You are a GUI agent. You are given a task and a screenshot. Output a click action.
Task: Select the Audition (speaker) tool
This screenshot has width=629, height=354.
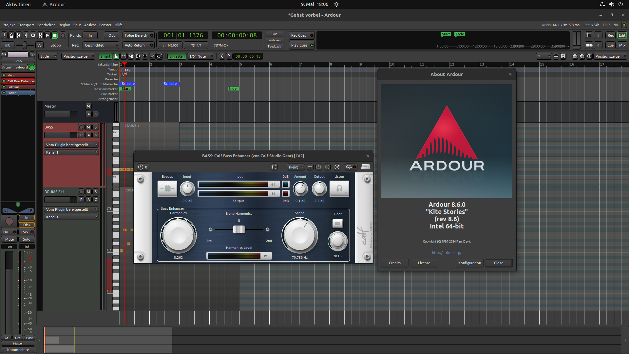click(x=138, y=56)
